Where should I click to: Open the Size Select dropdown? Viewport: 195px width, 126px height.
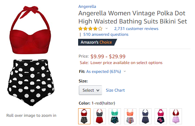click(x=90, y=90)
